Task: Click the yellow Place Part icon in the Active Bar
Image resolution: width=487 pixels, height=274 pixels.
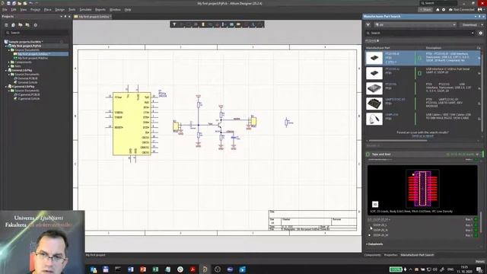Action: (x=203, y=24)
